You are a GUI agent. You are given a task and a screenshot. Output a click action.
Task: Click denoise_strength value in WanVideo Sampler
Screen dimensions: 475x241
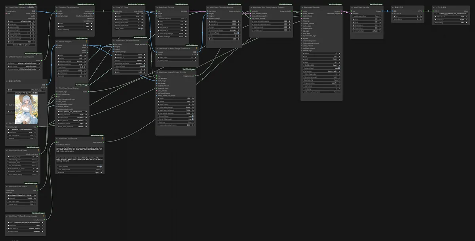(321, 77)
